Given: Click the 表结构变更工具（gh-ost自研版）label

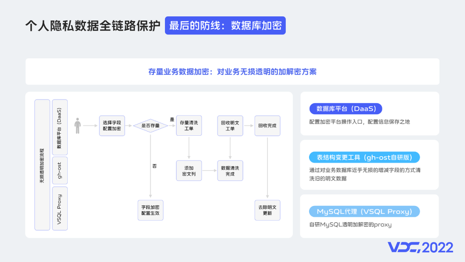Looking at the screenshot, I should pyautogui.click(x=364, y=157).
